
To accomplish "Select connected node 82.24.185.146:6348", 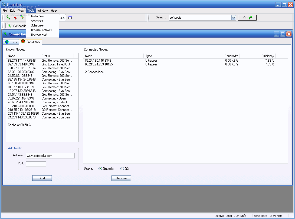I will click(x=98, y=61).
